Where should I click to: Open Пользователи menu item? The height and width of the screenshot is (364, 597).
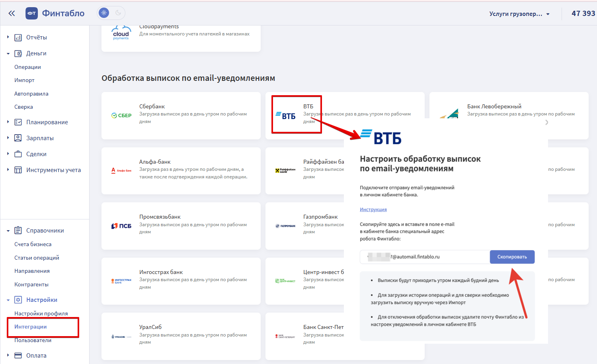(x=33, y=340)
